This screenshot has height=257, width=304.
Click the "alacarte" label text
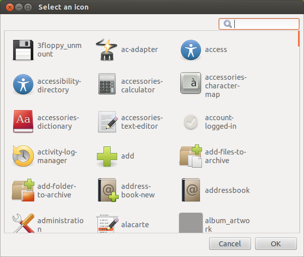[135, 225]
